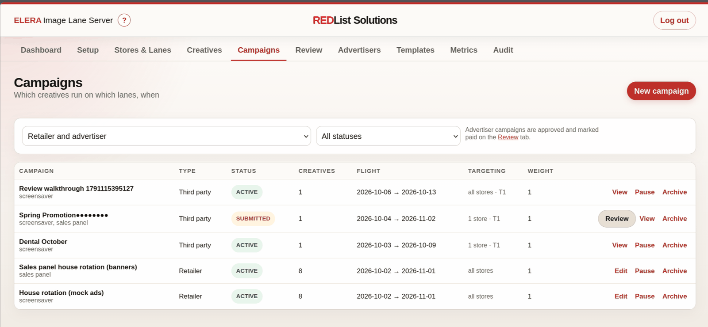Open the Advertisers tab
Viewport: 708px width, 327px height.
pyautogui.click(x=359, y=50)
